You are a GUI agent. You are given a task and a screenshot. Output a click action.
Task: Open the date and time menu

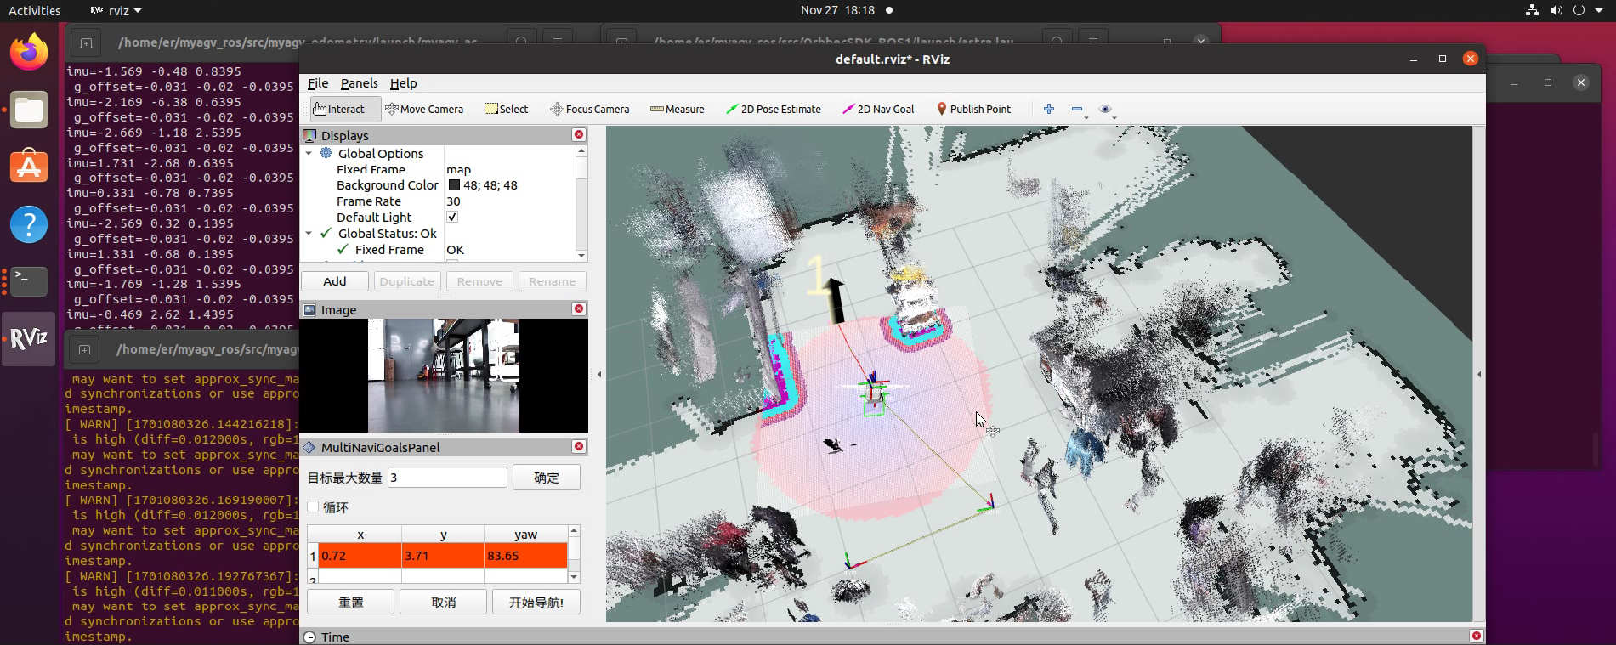pos(837,10)
